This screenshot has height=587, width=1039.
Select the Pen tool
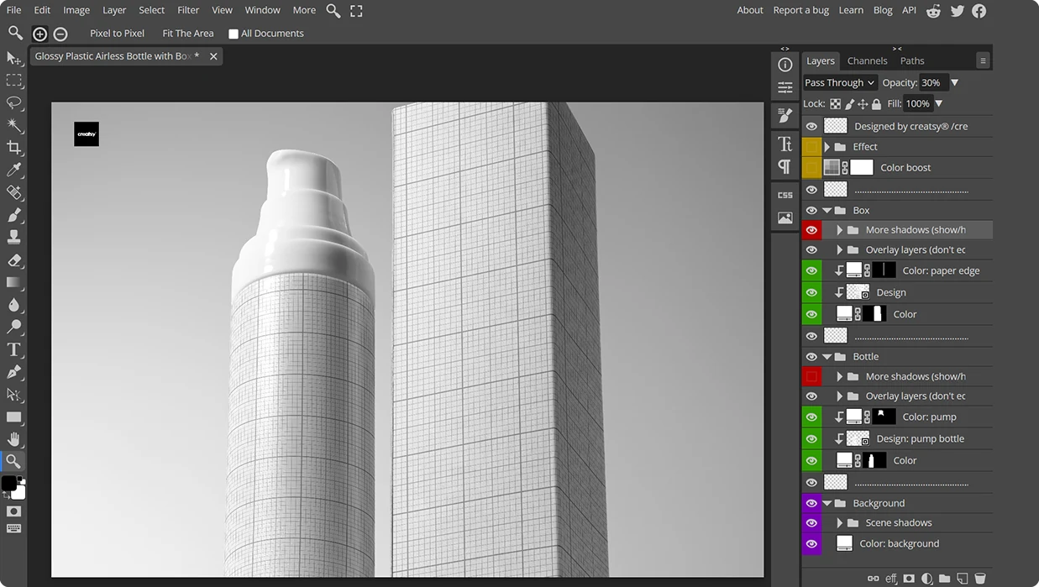[14, 372]
